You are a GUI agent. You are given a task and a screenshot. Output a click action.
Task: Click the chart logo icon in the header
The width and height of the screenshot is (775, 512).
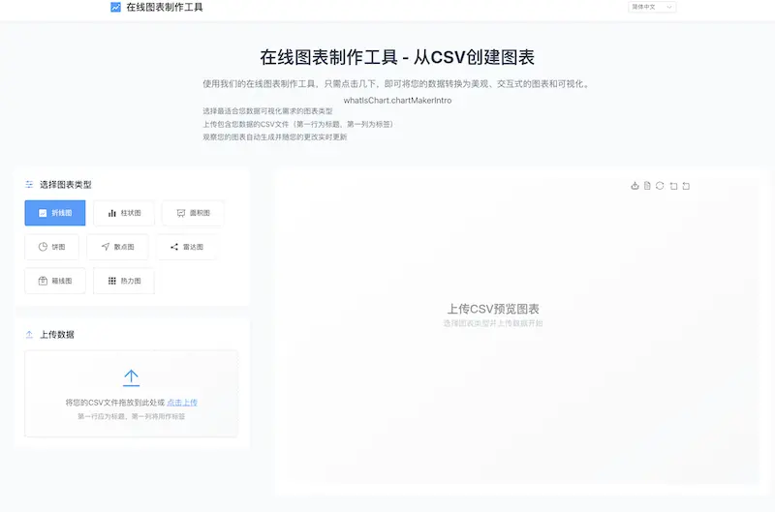(115, 7)
